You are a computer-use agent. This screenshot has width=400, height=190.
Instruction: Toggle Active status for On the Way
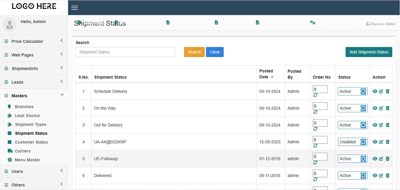363,108
